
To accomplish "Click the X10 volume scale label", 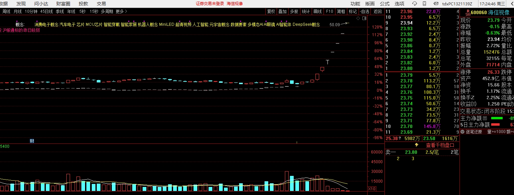I will pos(372,189).
